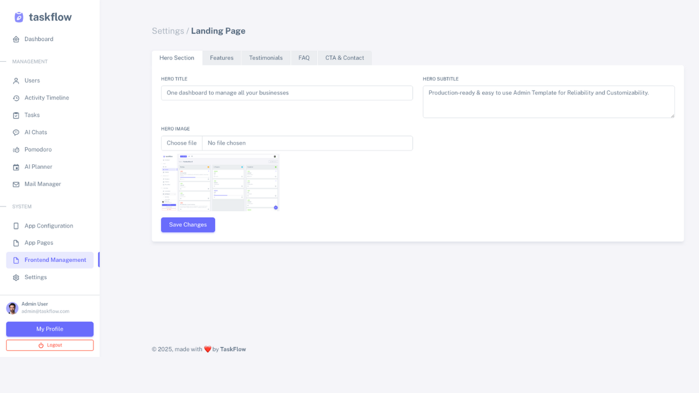Click into the Hero Title input field
The image size is (699, 393).
click(x=287, y=93)
